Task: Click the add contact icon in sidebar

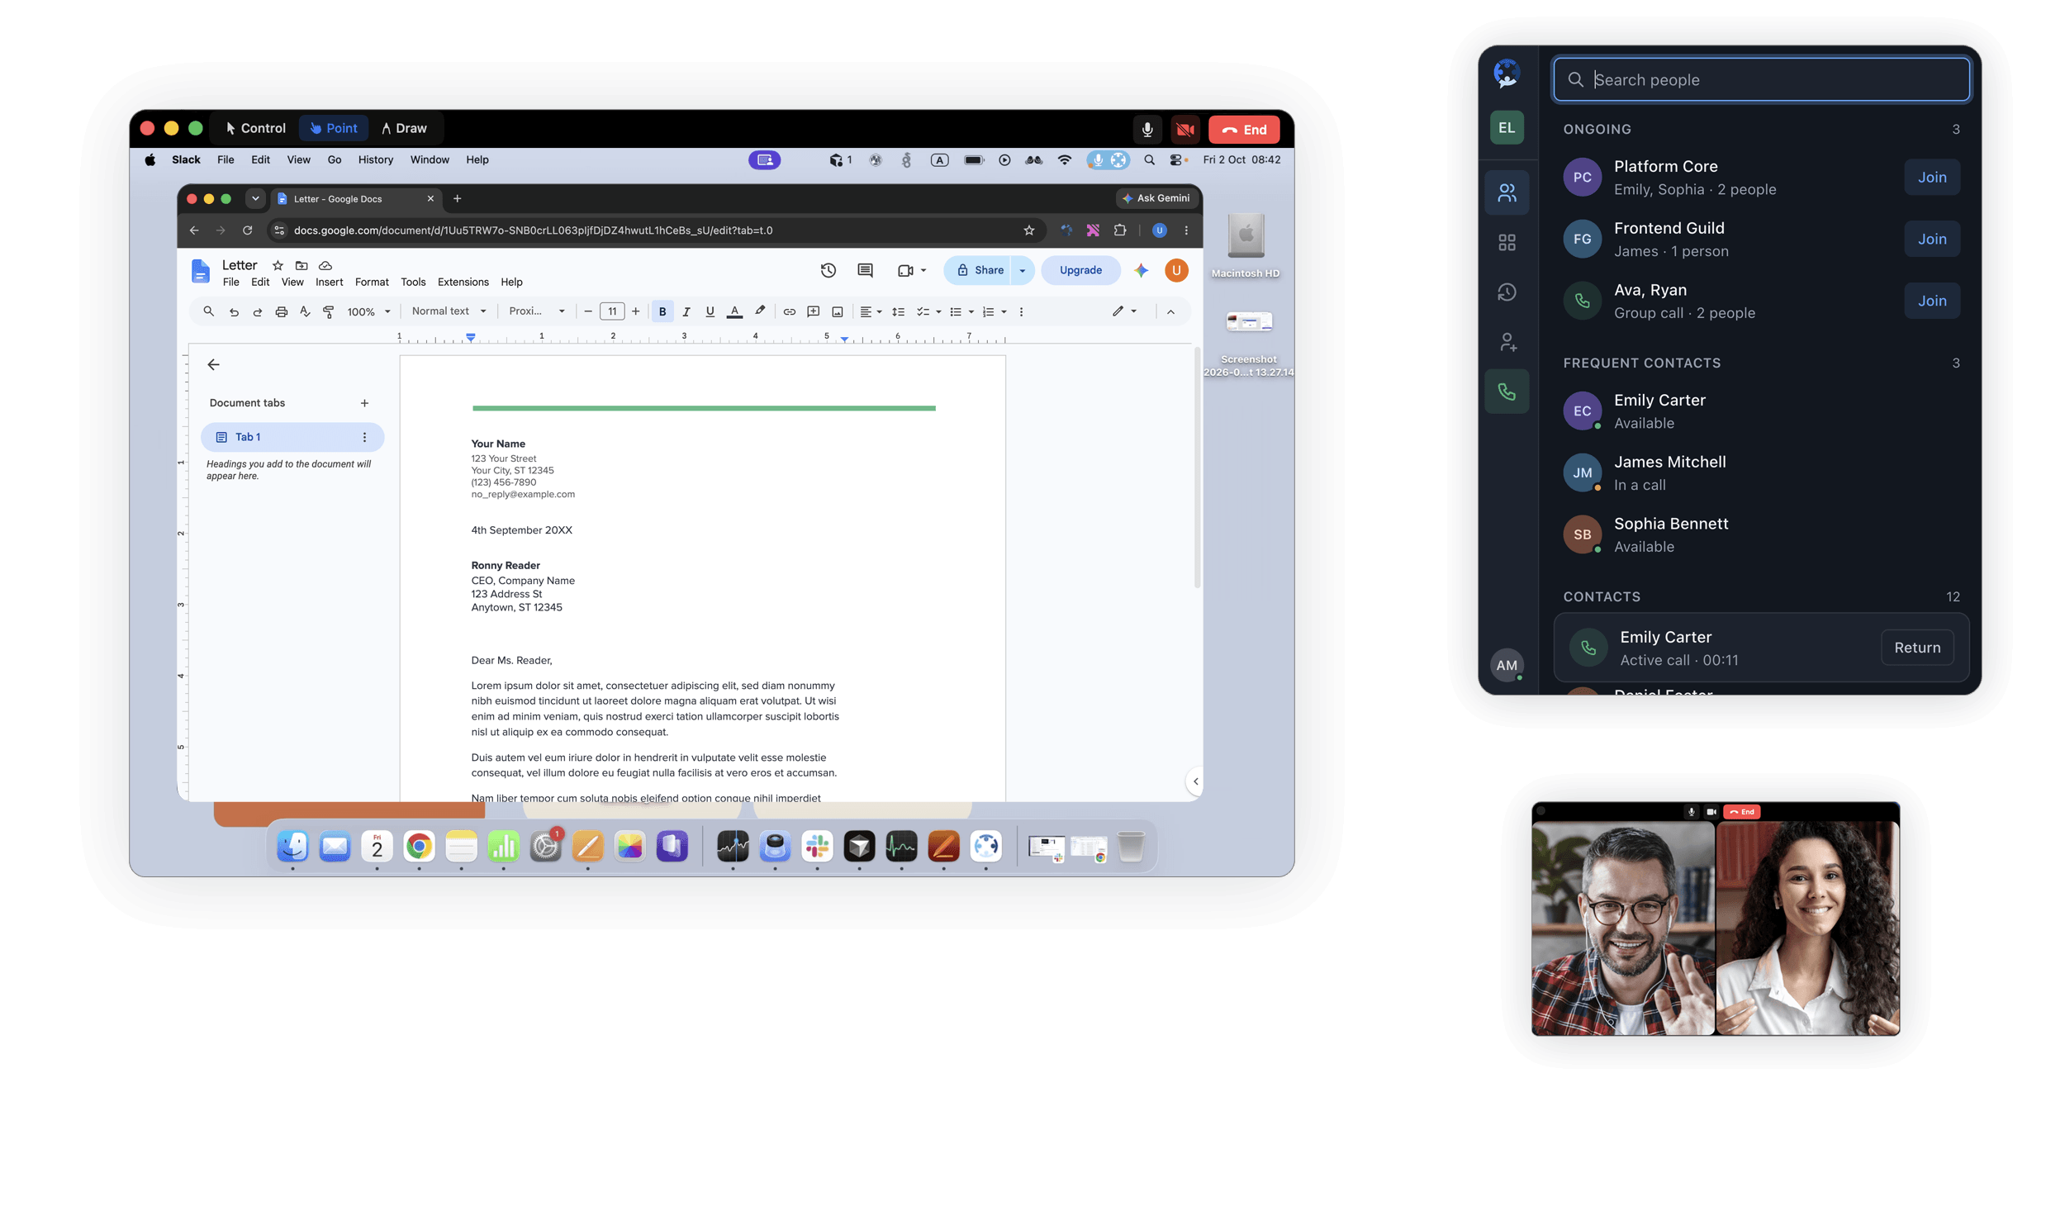Action: pos(1507,342)
